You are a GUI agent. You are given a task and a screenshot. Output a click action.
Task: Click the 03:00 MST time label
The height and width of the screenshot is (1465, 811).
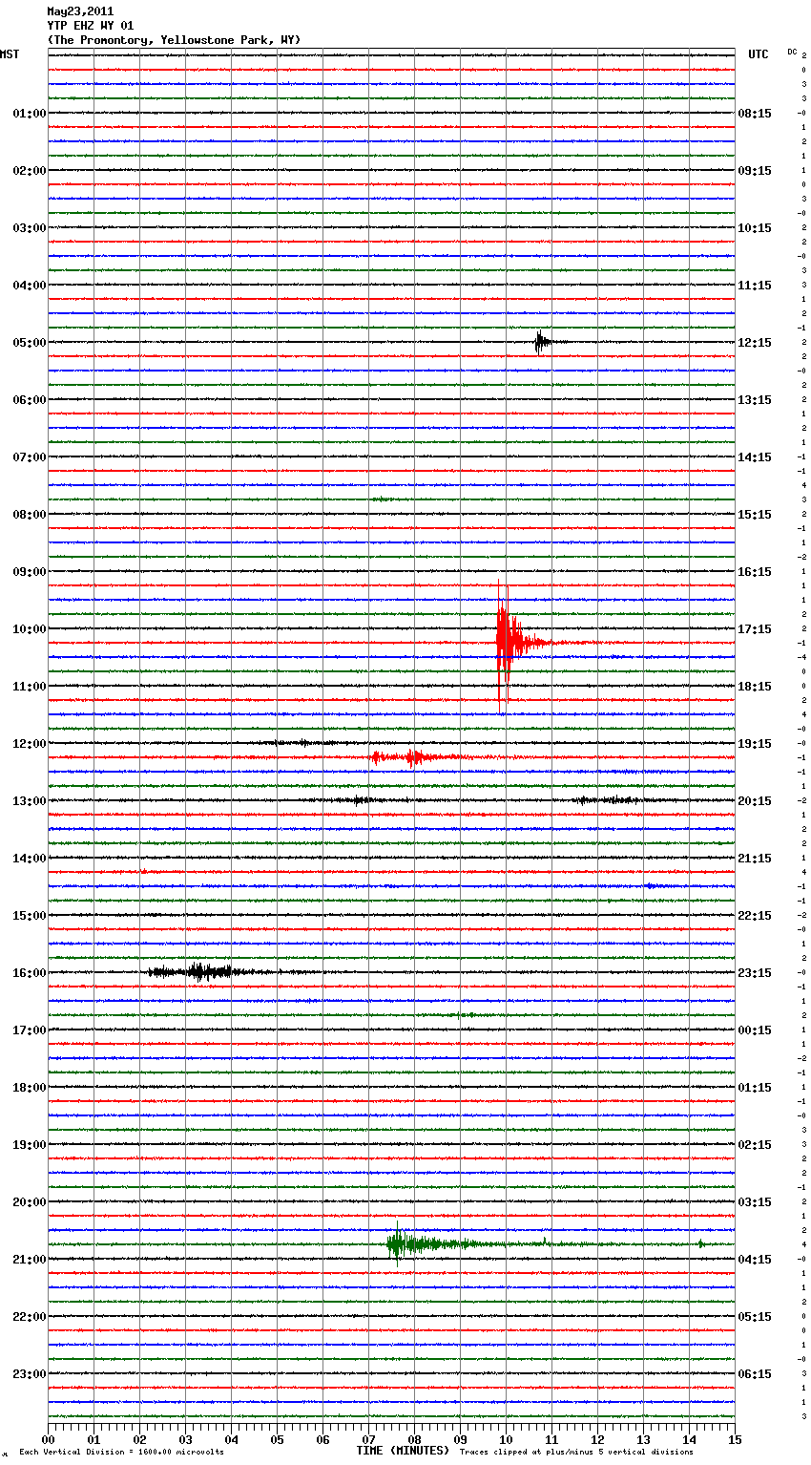coord(29,228)
